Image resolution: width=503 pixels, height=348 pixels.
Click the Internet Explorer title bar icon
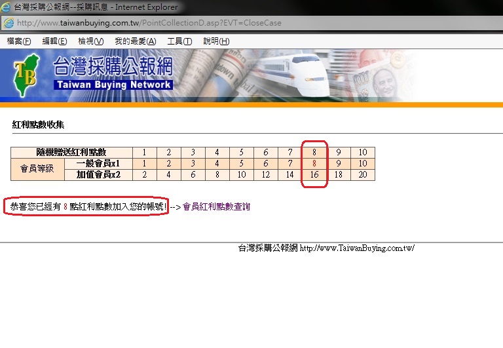point(6,7)
